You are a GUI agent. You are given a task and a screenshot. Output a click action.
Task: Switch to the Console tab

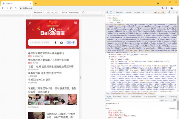coord(128,12)
